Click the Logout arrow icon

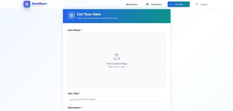(197, 4)
